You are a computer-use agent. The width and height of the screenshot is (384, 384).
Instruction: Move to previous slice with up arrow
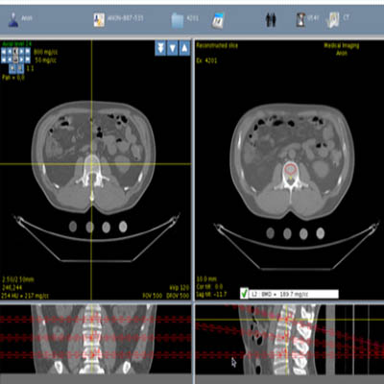184,48
